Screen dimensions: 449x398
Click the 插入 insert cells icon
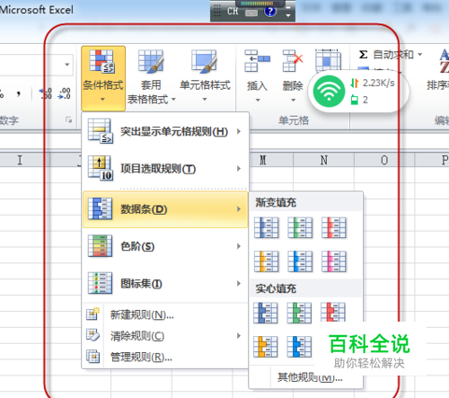tap(257, 61)
